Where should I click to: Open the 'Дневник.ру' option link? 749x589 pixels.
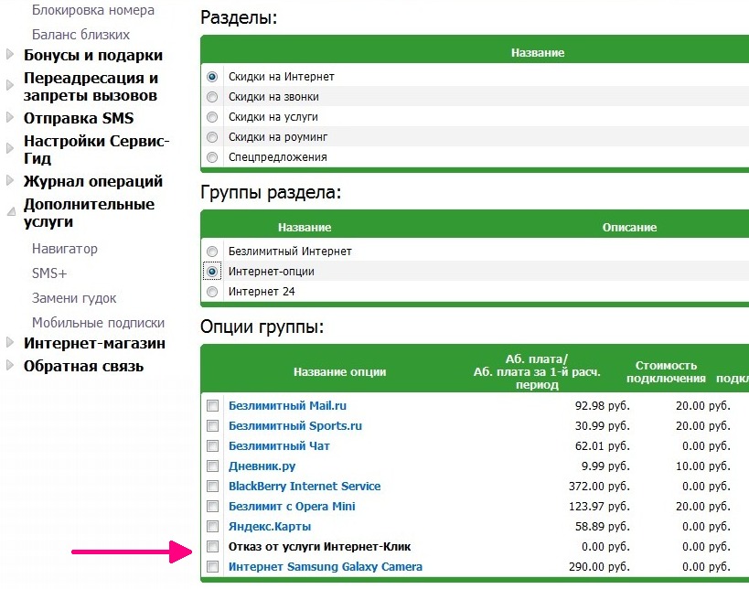tap(262, 466)
